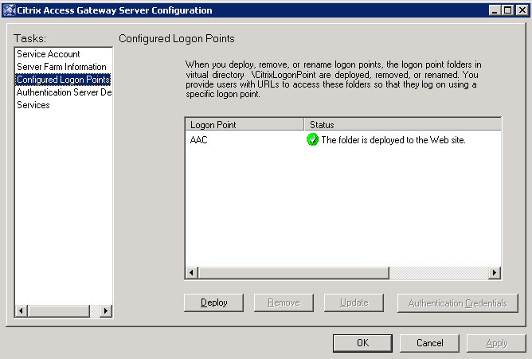Click the Citrix application icon in title bar
Screen dimensions: 532x359
tap(10, 10)
